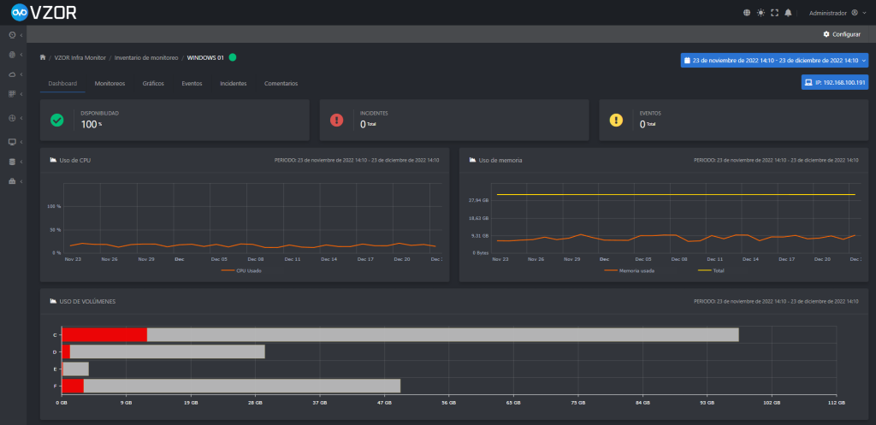Image resolution: width=876 pixels, height=425 pixels.
Task: Open the grid table sidebar icon
Action: coord(12,94)
